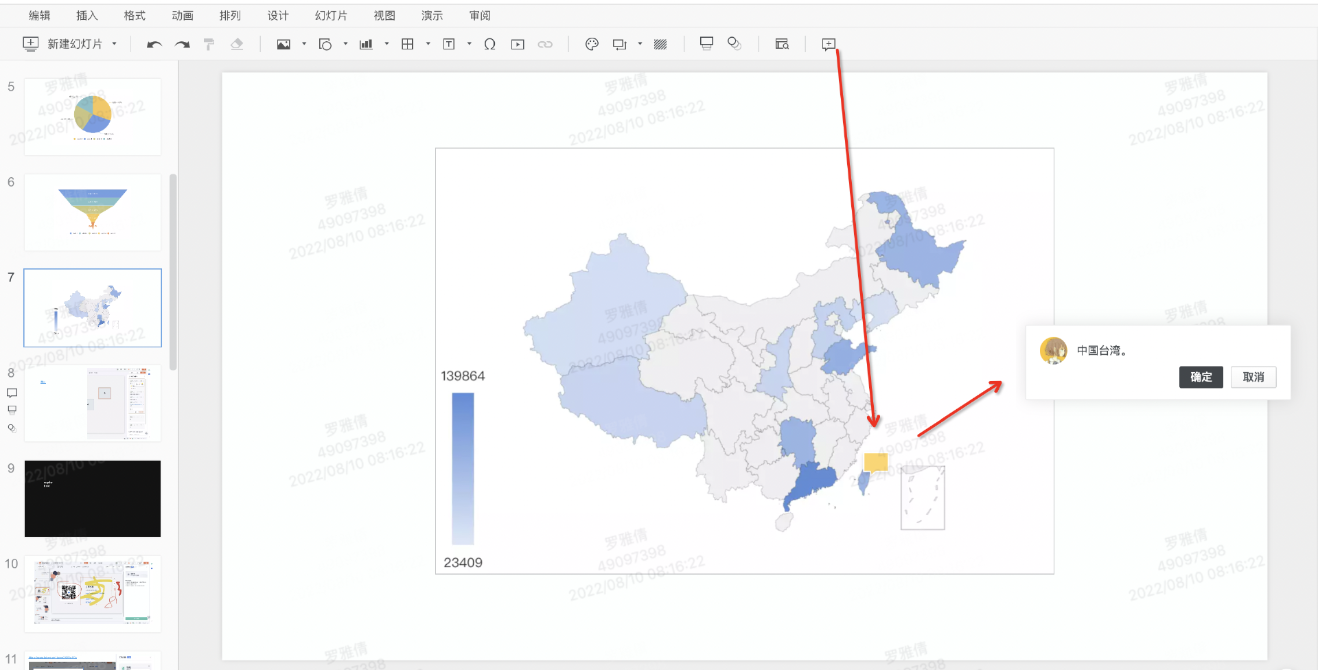Screen dimensions: 1318x670
Task: Click the find and replace icon
Action: (782, 45)
